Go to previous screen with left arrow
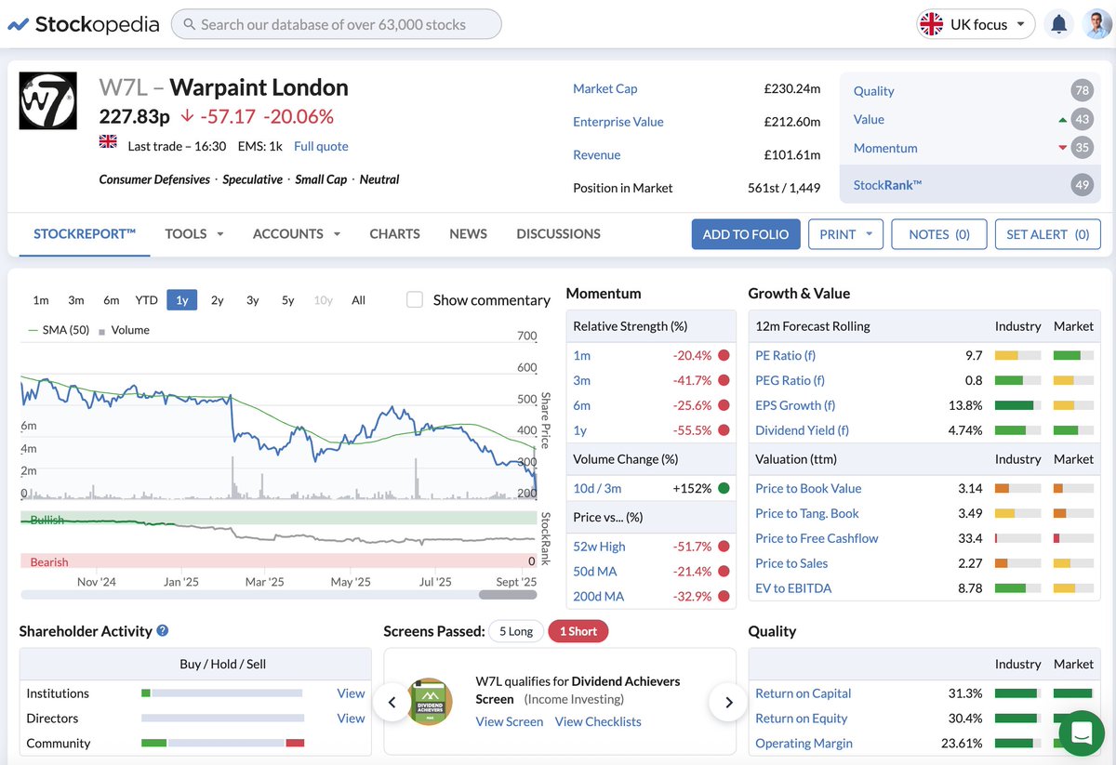The image size is (1116, 765). tap(392, 703)
